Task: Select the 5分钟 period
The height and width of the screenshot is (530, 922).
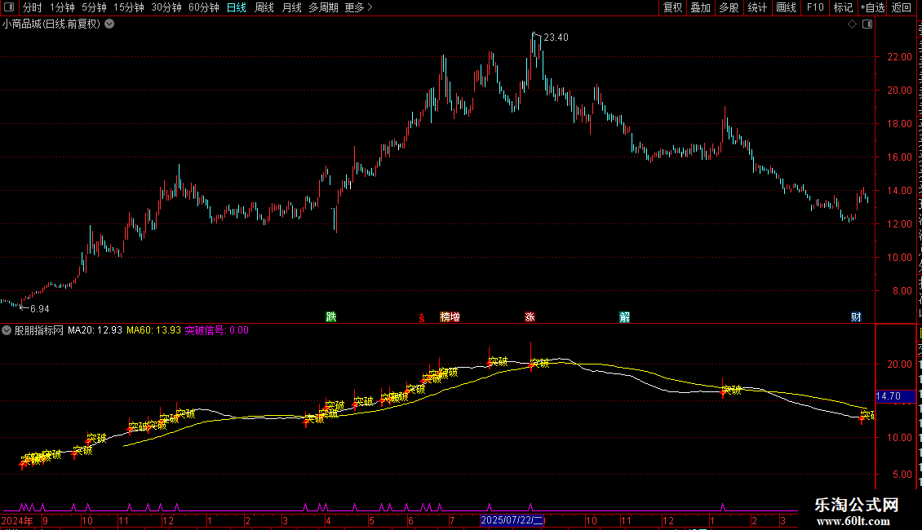Action: pos(94,7)
